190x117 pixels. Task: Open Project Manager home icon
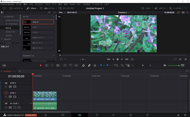click(178, 115)
